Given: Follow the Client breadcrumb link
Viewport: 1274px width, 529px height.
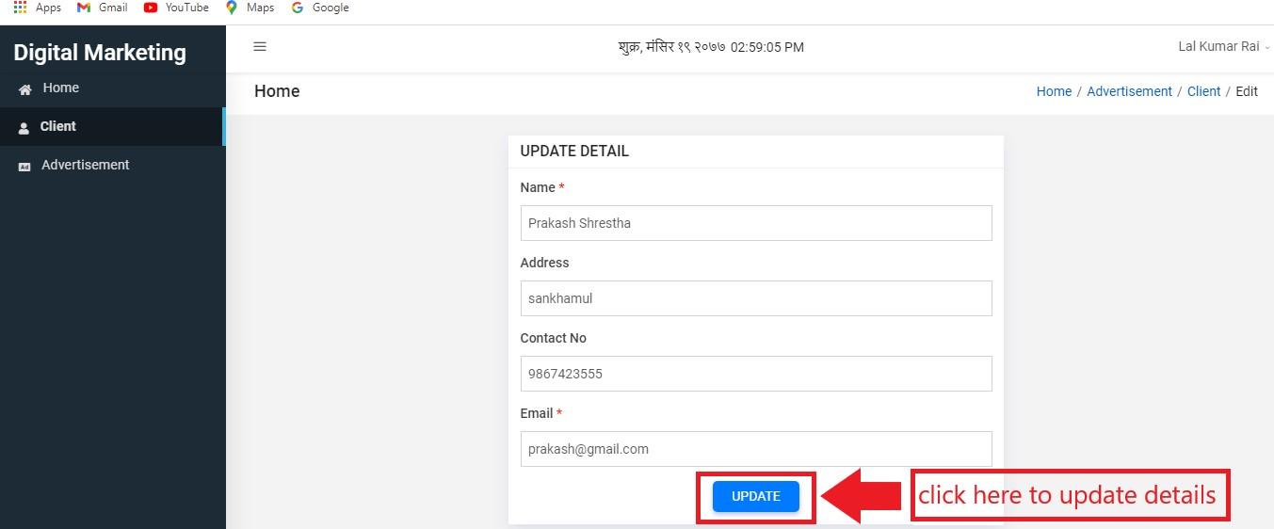Looking at the screenshot, I should 1203,91.
